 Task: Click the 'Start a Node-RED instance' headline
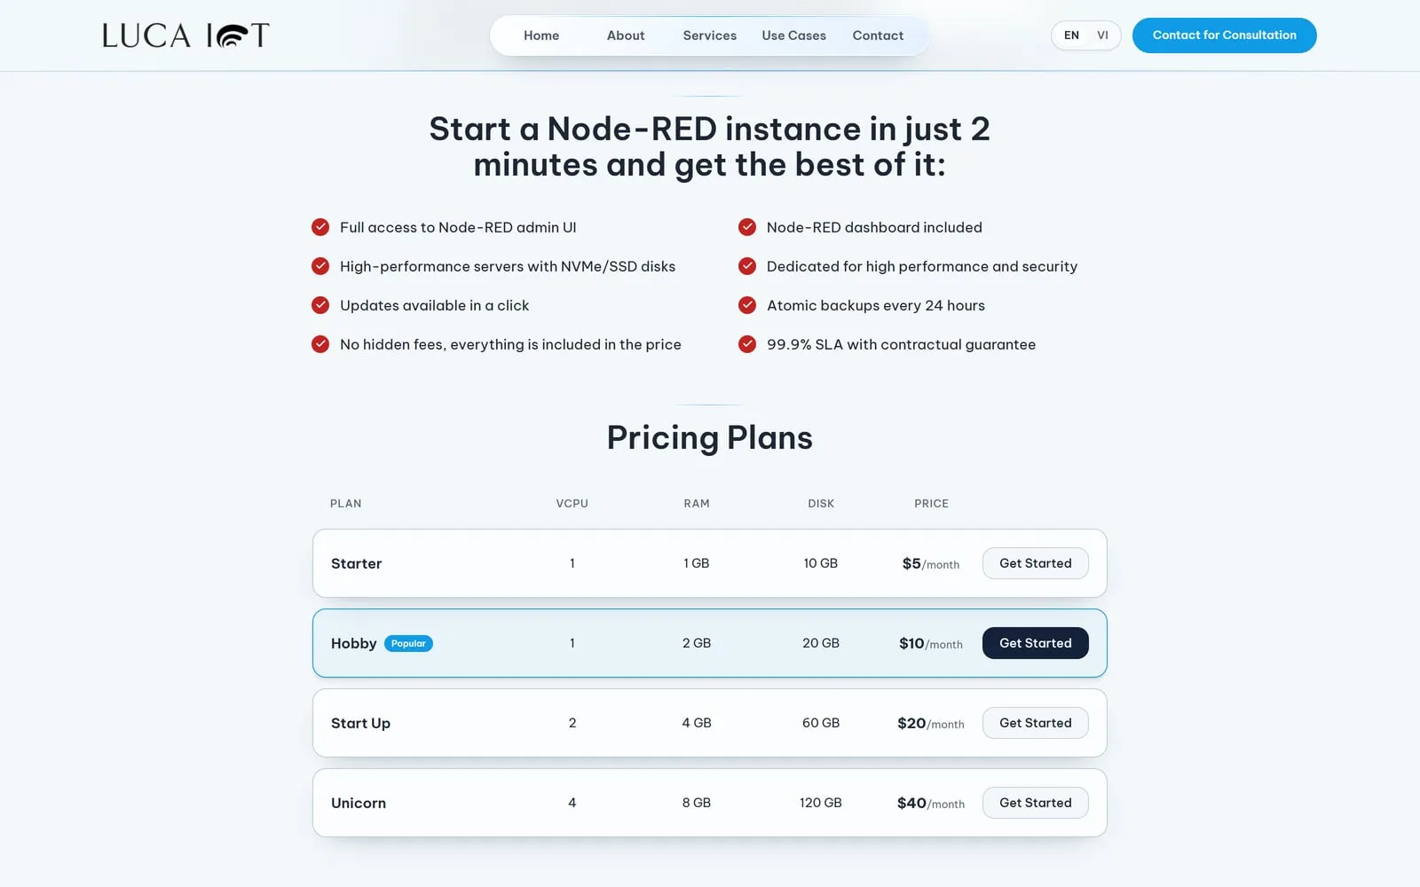(x=710, y=147)
